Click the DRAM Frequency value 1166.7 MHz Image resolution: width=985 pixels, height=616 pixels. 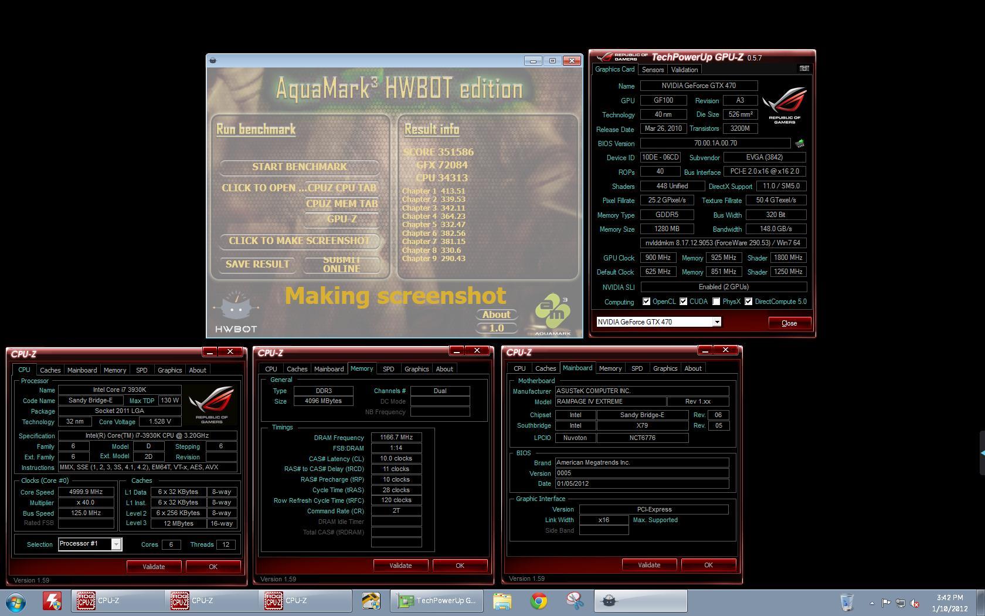point(396,438)
